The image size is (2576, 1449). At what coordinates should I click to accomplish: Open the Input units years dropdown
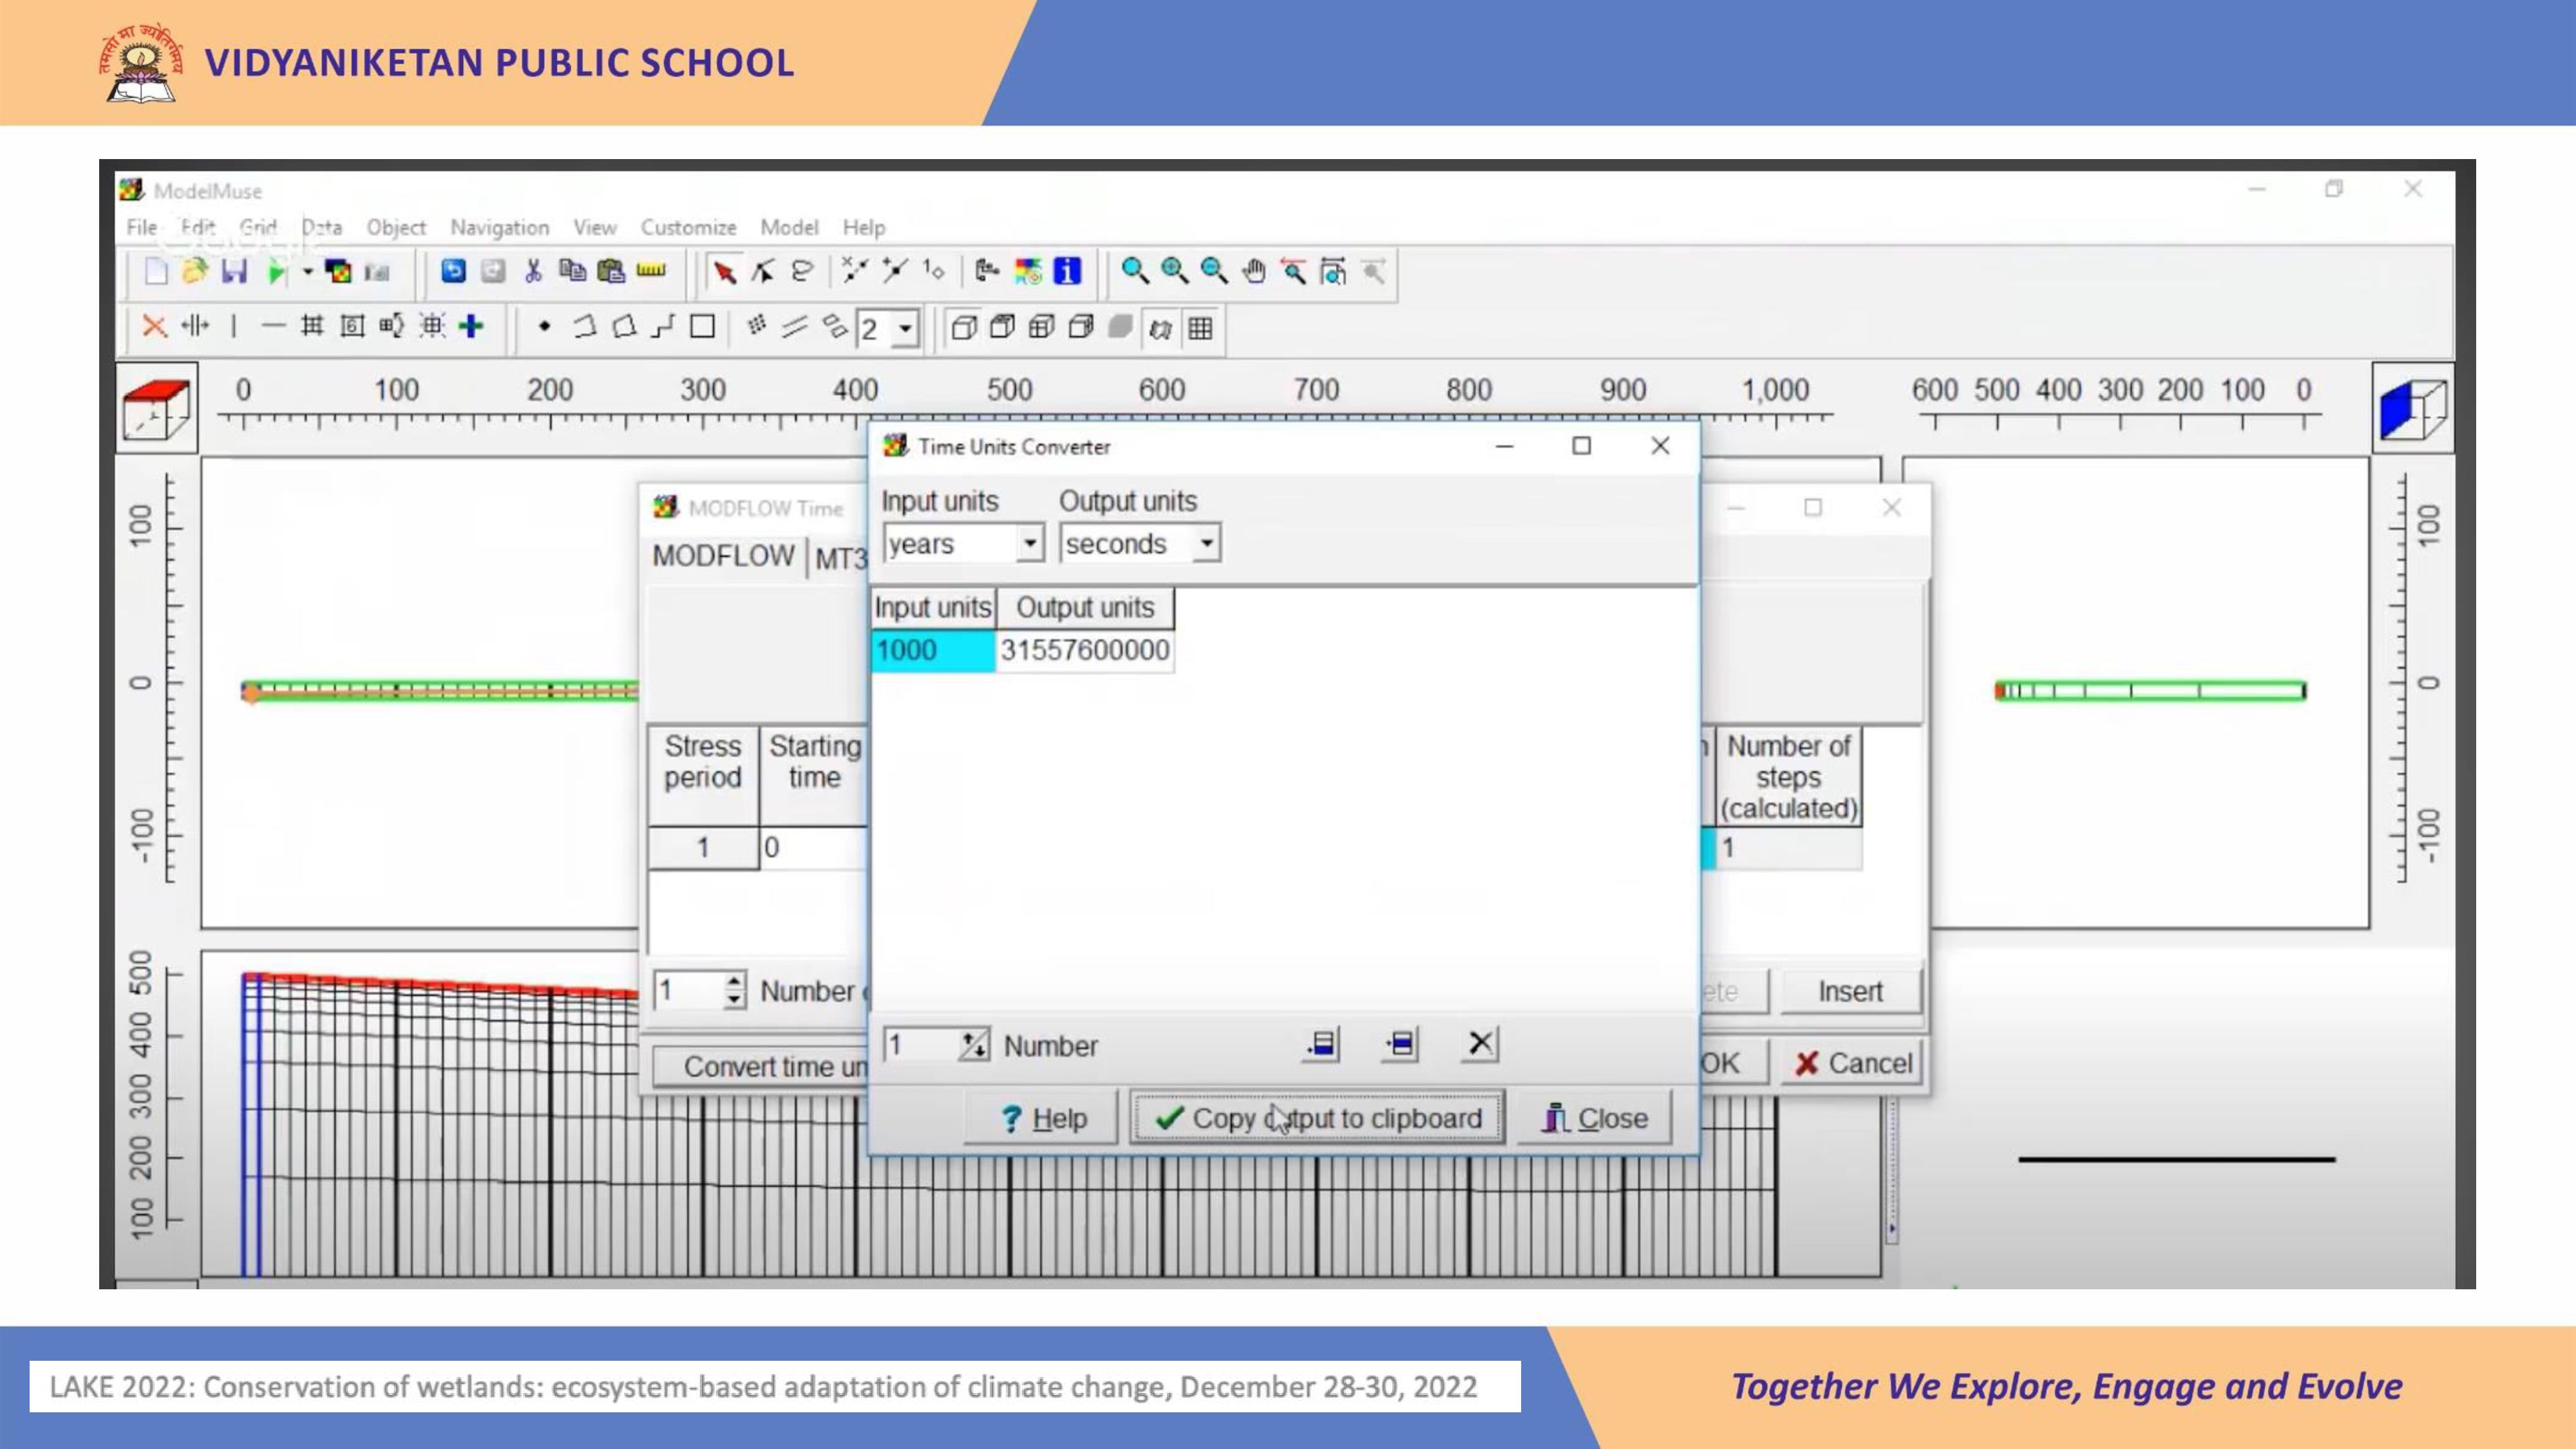[1029, 544]
